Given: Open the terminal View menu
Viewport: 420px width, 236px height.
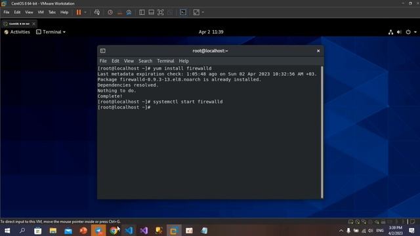Looking at the screenshot, I should pyautogui.click(x=129, y=61).
